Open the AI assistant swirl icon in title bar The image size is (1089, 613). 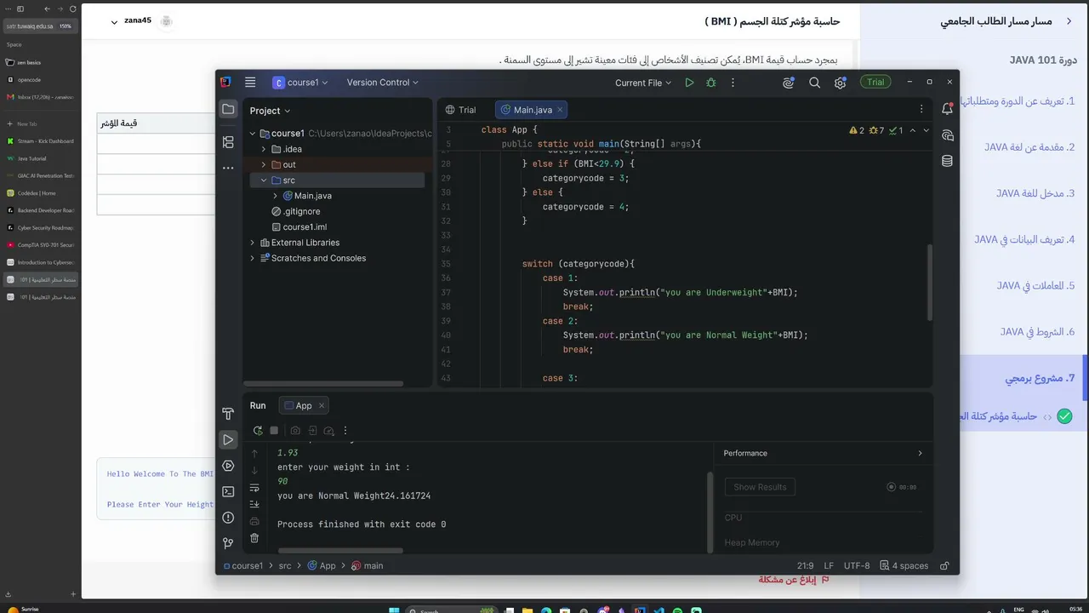pyautogui.click(x=789, y=83)
